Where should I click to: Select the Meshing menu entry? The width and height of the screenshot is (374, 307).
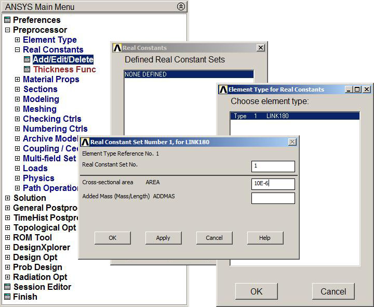[x=39, y=109]
